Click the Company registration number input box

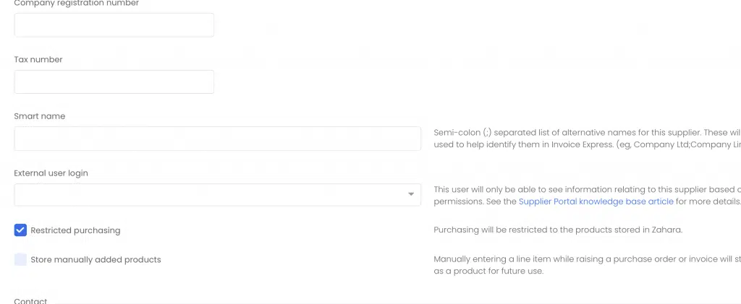coord(114,25)
